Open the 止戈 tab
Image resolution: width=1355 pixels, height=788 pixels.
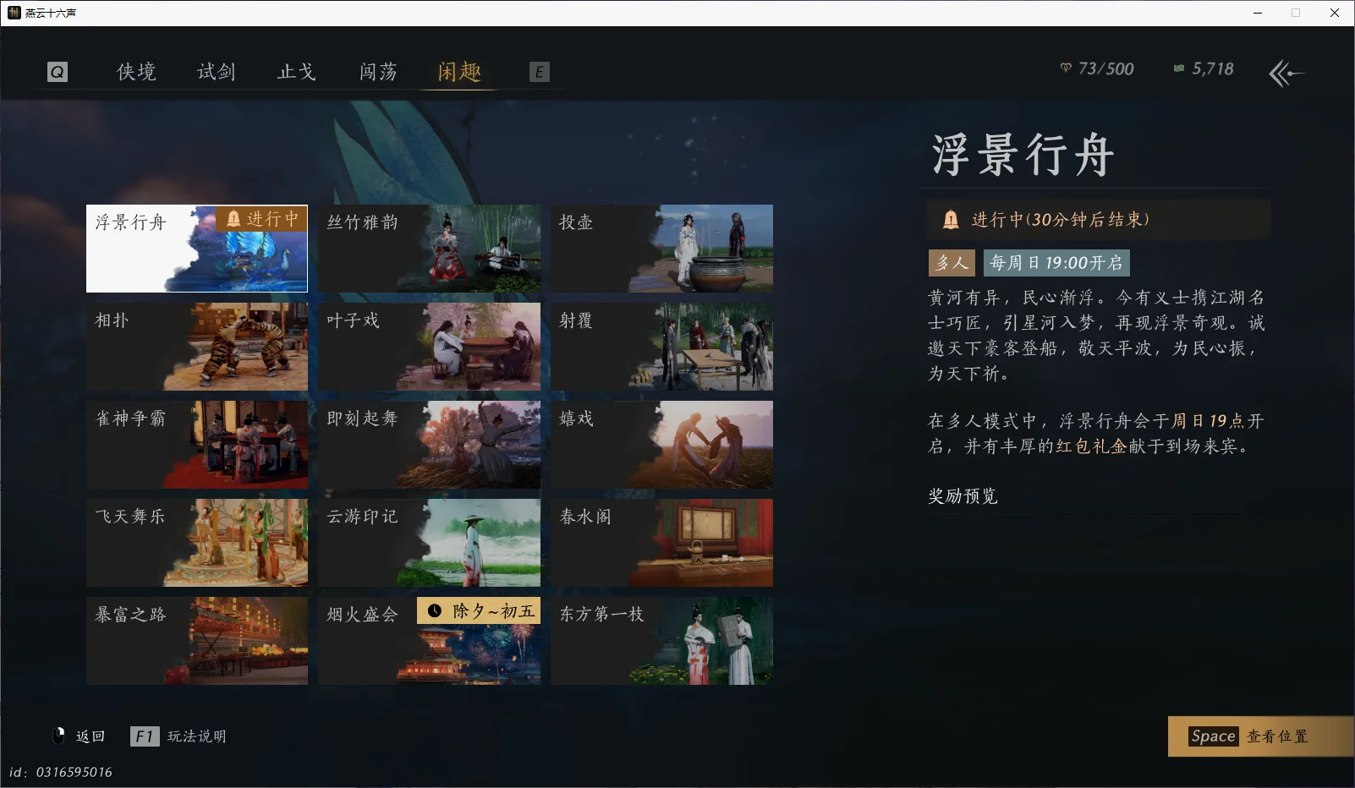[297, 72]
